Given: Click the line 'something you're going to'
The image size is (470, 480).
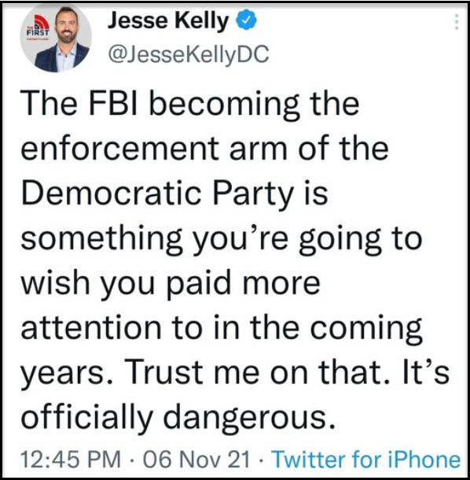Looking at the screenshot, I should (x=222, y=238).
